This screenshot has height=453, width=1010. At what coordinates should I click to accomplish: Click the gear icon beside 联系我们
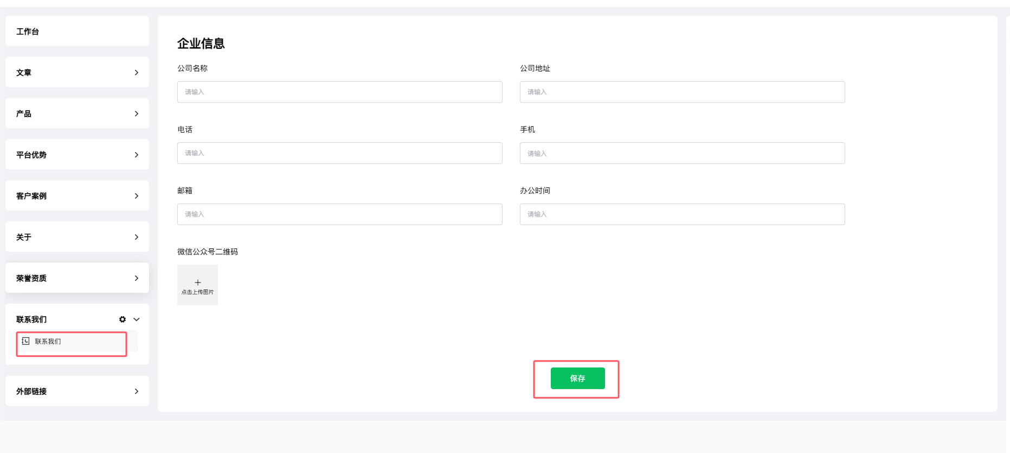123,319
